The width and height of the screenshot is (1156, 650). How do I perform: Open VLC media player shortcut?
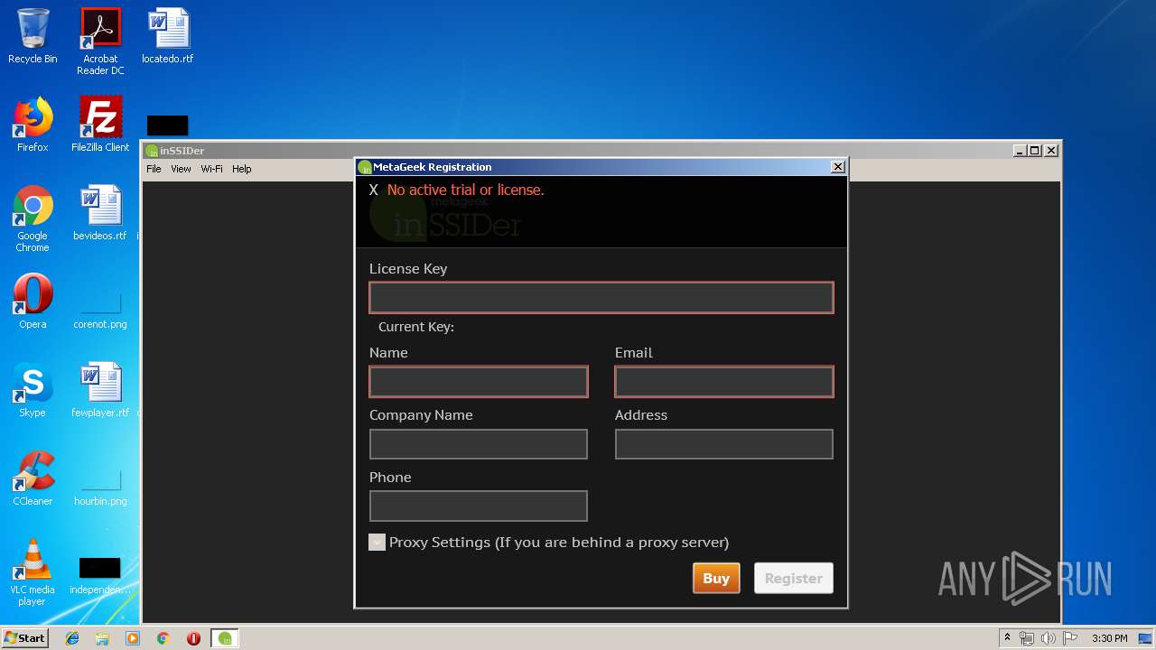tap(33, 572)
